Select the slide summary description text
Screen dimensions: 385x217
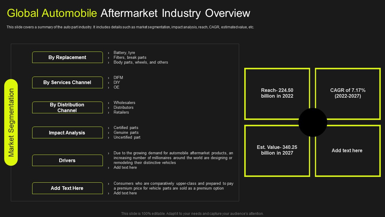pos(130,27)
